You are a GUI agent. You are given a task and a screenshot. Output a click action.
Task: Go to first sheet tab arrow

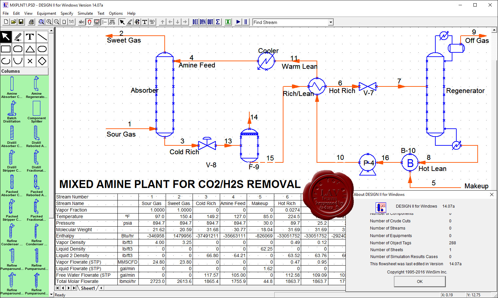coord(58,288)
